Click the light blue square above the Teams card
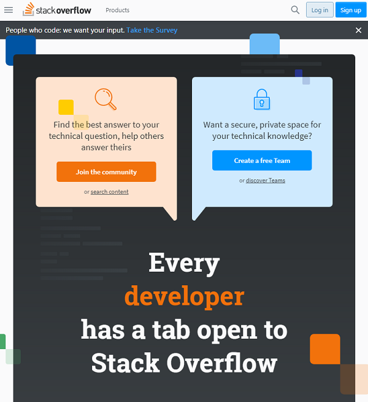Screen dimensions: 368x402 pyautogui.click(x=264, y=44)
